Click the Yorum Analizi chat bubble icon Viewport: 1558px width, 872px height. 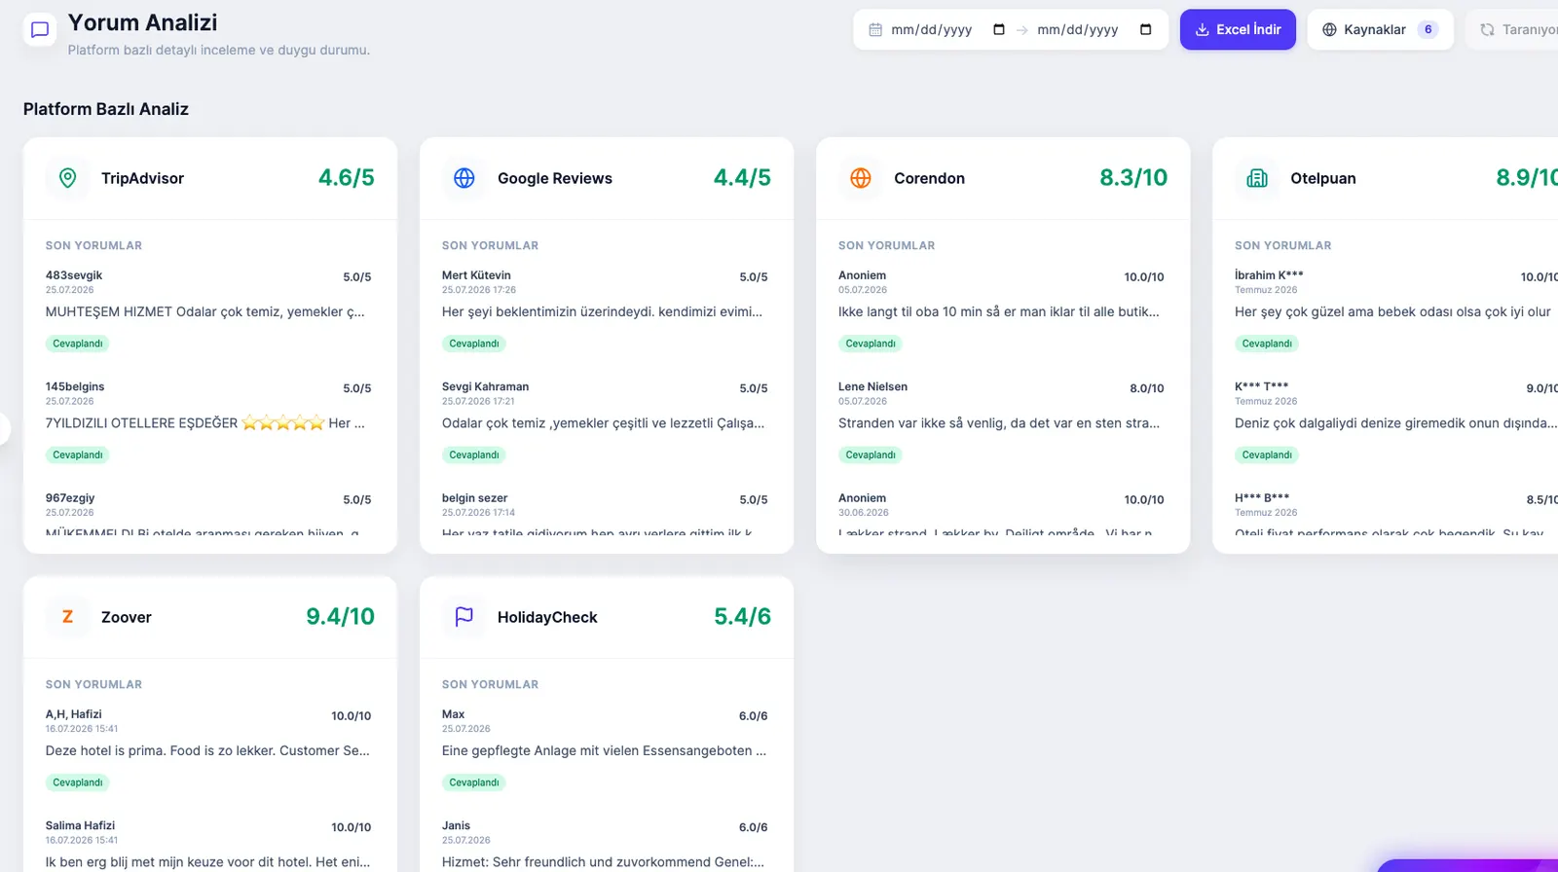pos(40,29)
